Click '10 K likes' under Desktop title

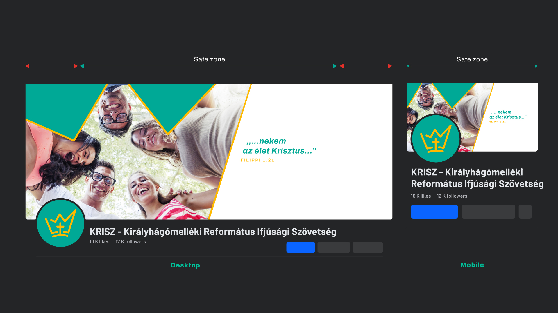click(x=99, y=241)
